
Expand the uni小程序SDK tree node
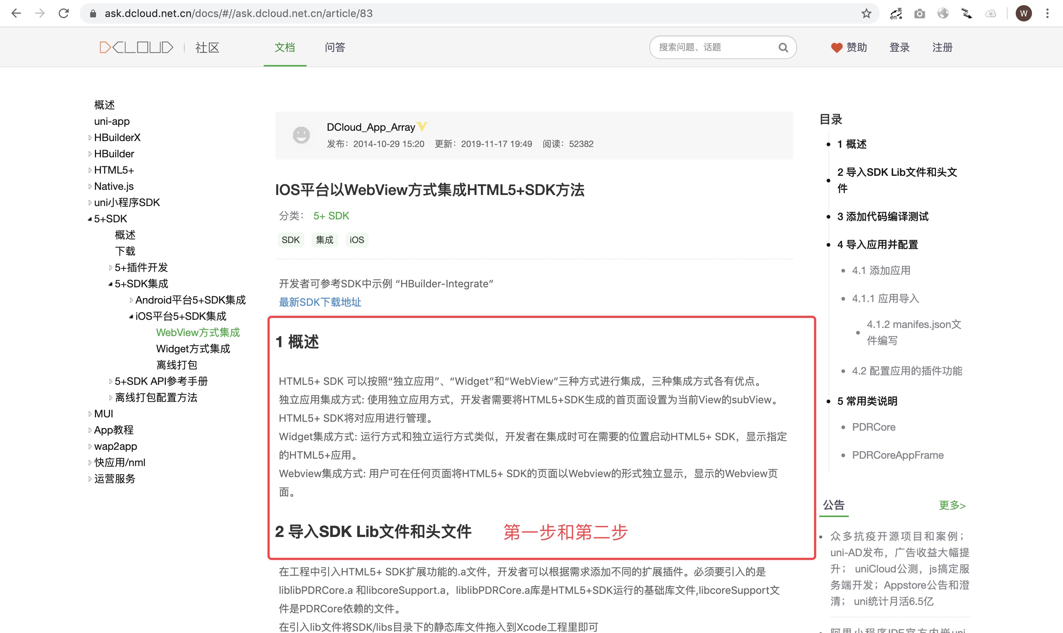(90, 203)
